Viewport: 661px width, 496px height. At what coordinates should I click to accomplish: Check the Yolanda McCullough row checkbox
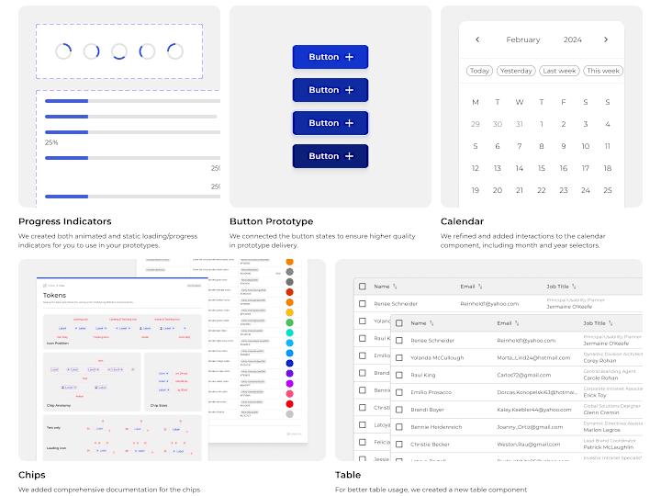point(399,357)
